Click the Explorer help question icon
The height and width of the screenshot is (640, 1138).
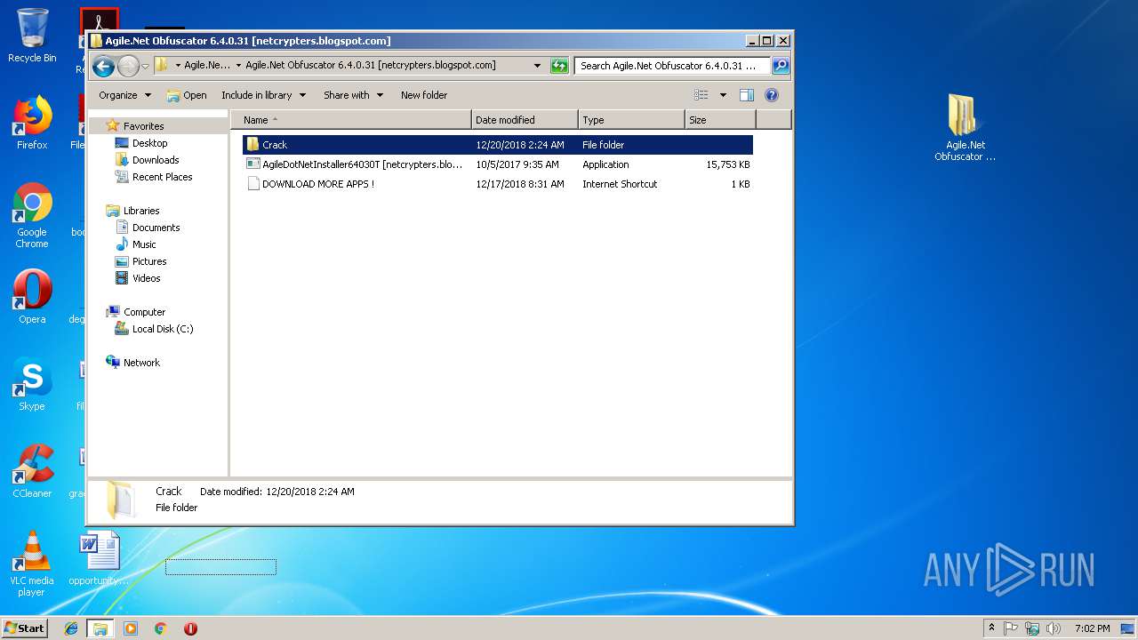772,95
